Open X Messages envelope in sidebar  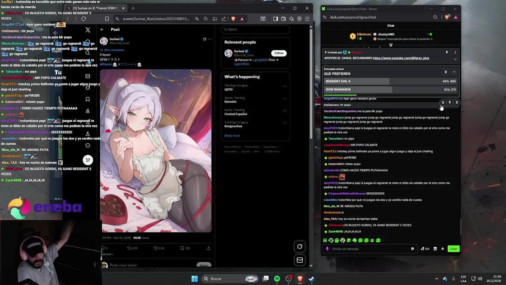point(88,76)
